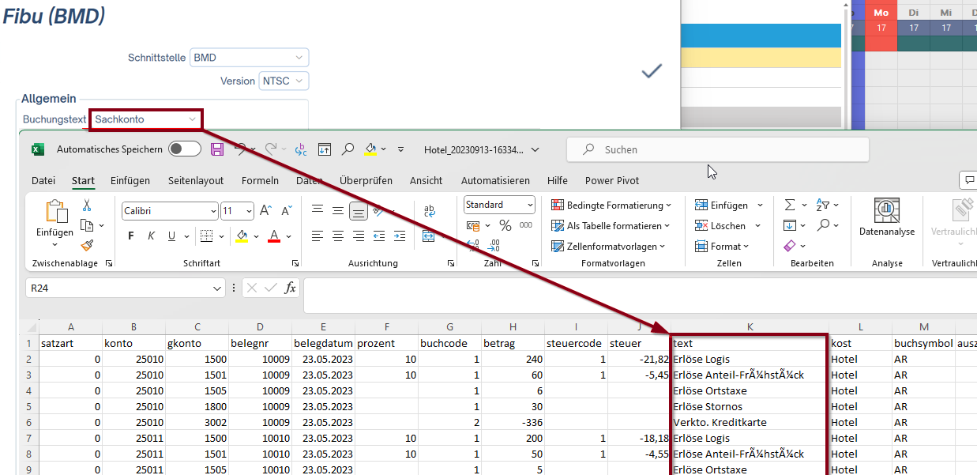This screenshot has width=977, height=475.
Task: Align text to middle vertically
Action: (337, 211)
